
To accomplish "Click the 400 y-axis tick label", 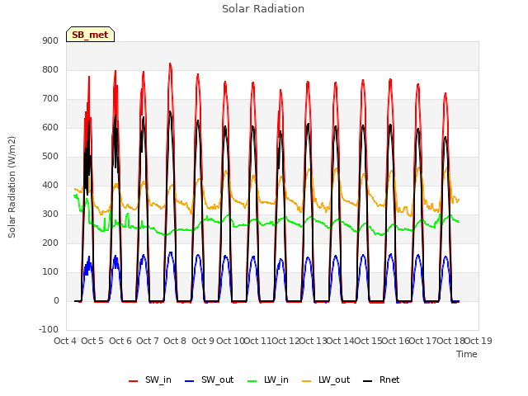I will click(50, 185).
